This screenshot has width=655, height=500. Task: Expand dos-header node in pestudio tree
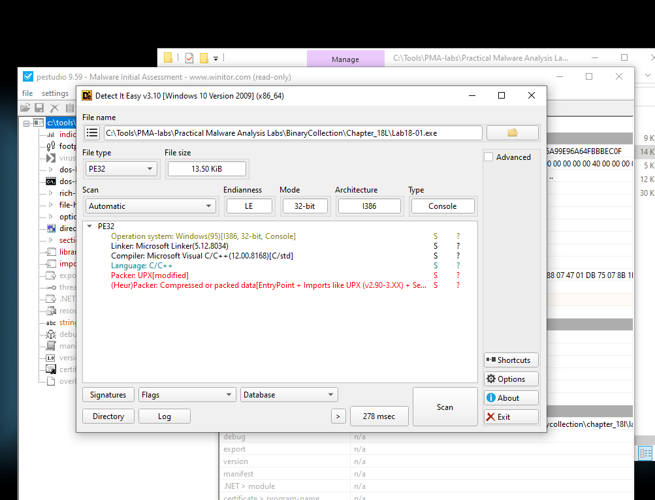point(51,170)
